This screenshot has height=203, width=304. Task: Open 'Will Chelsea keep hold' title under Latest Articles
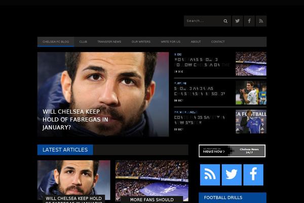tap(73, 199)
